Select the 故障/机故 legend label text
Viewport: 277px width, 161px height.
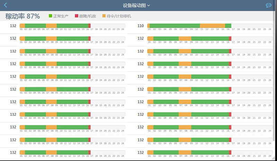pyautogui.click(x=88, y=16)
